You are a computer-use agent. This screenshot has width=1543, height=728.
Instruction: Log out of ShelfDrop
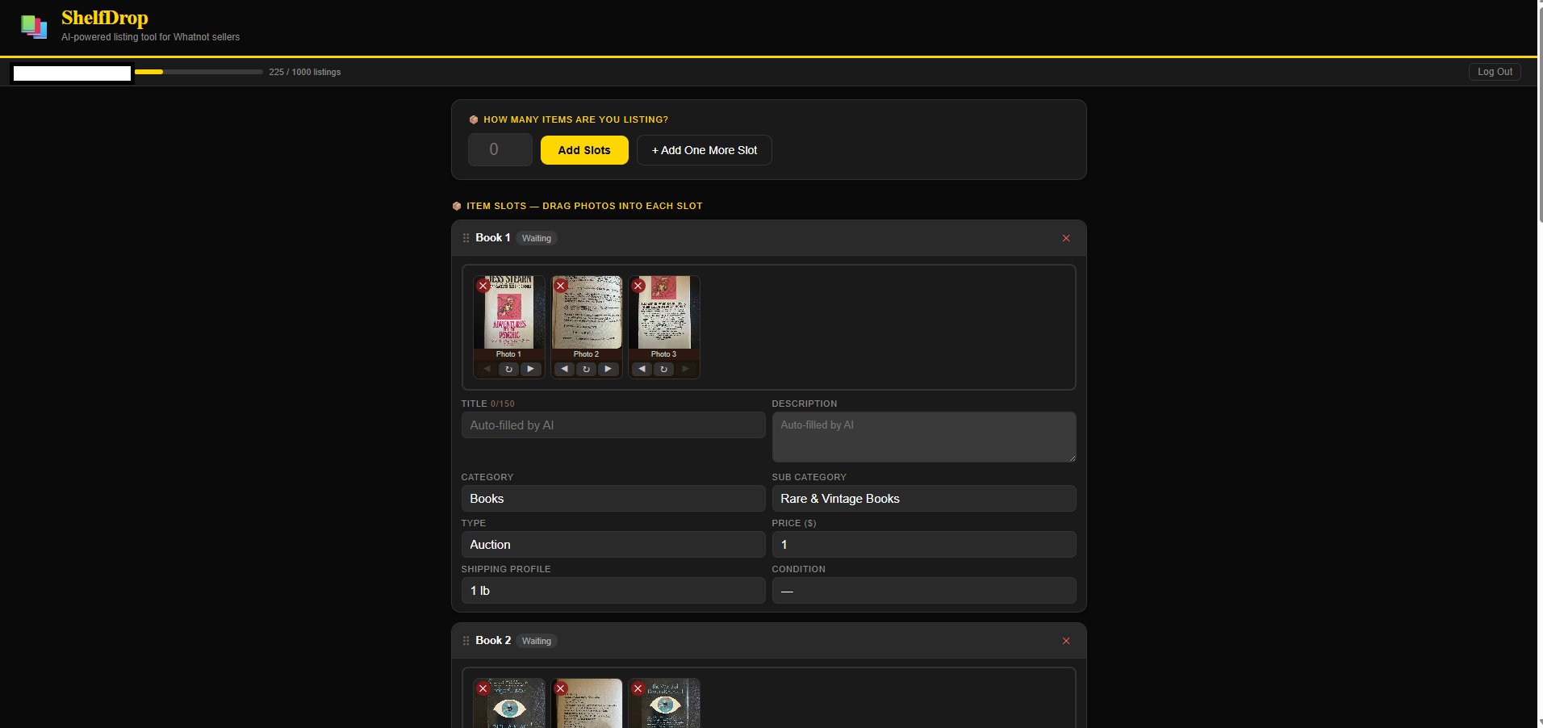point(1495,72)
